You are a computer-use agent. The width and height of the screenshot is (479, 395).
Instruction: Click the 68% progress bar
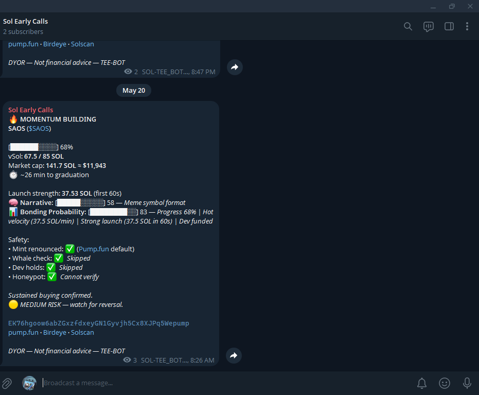33,147
